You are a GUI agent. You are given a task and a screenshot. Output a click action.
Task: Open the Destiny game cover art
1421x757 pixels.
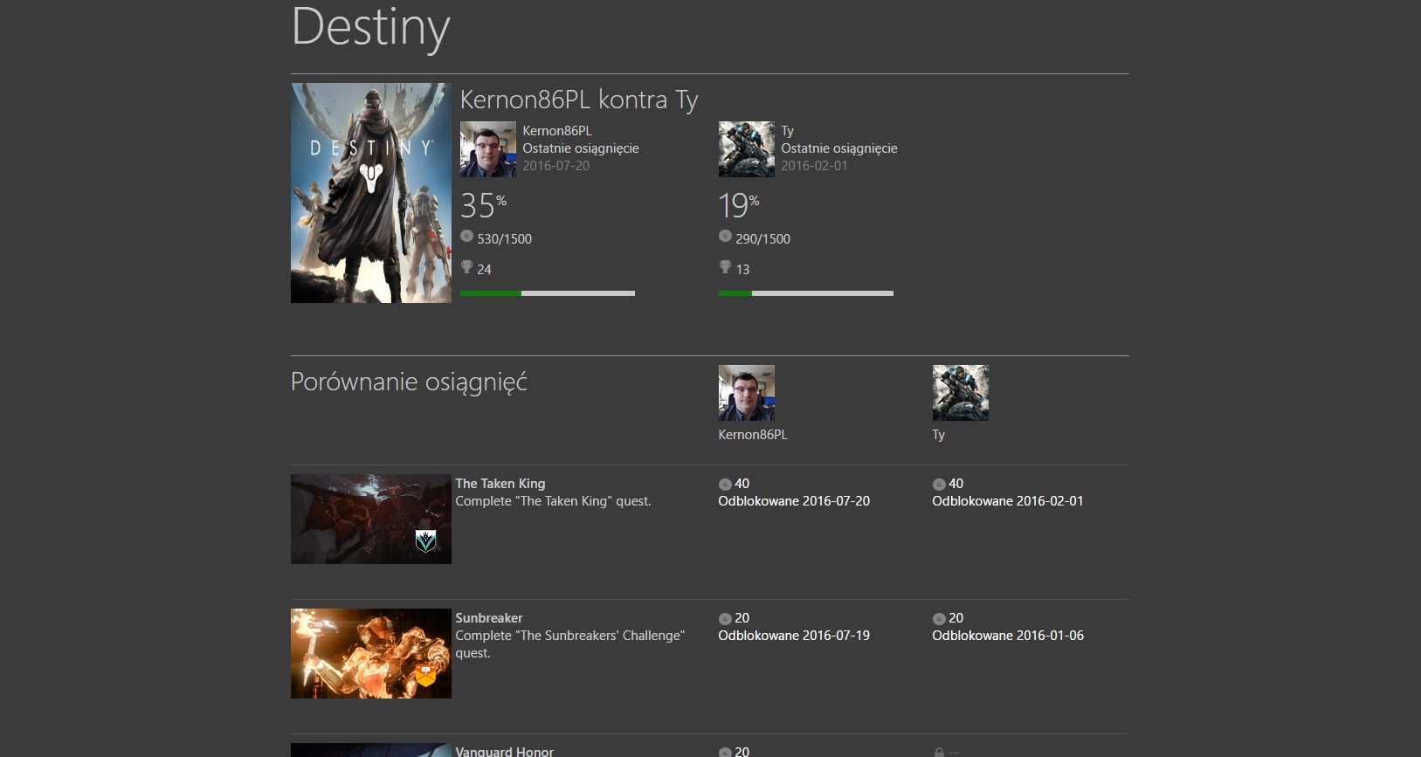[x=371, y=193]
